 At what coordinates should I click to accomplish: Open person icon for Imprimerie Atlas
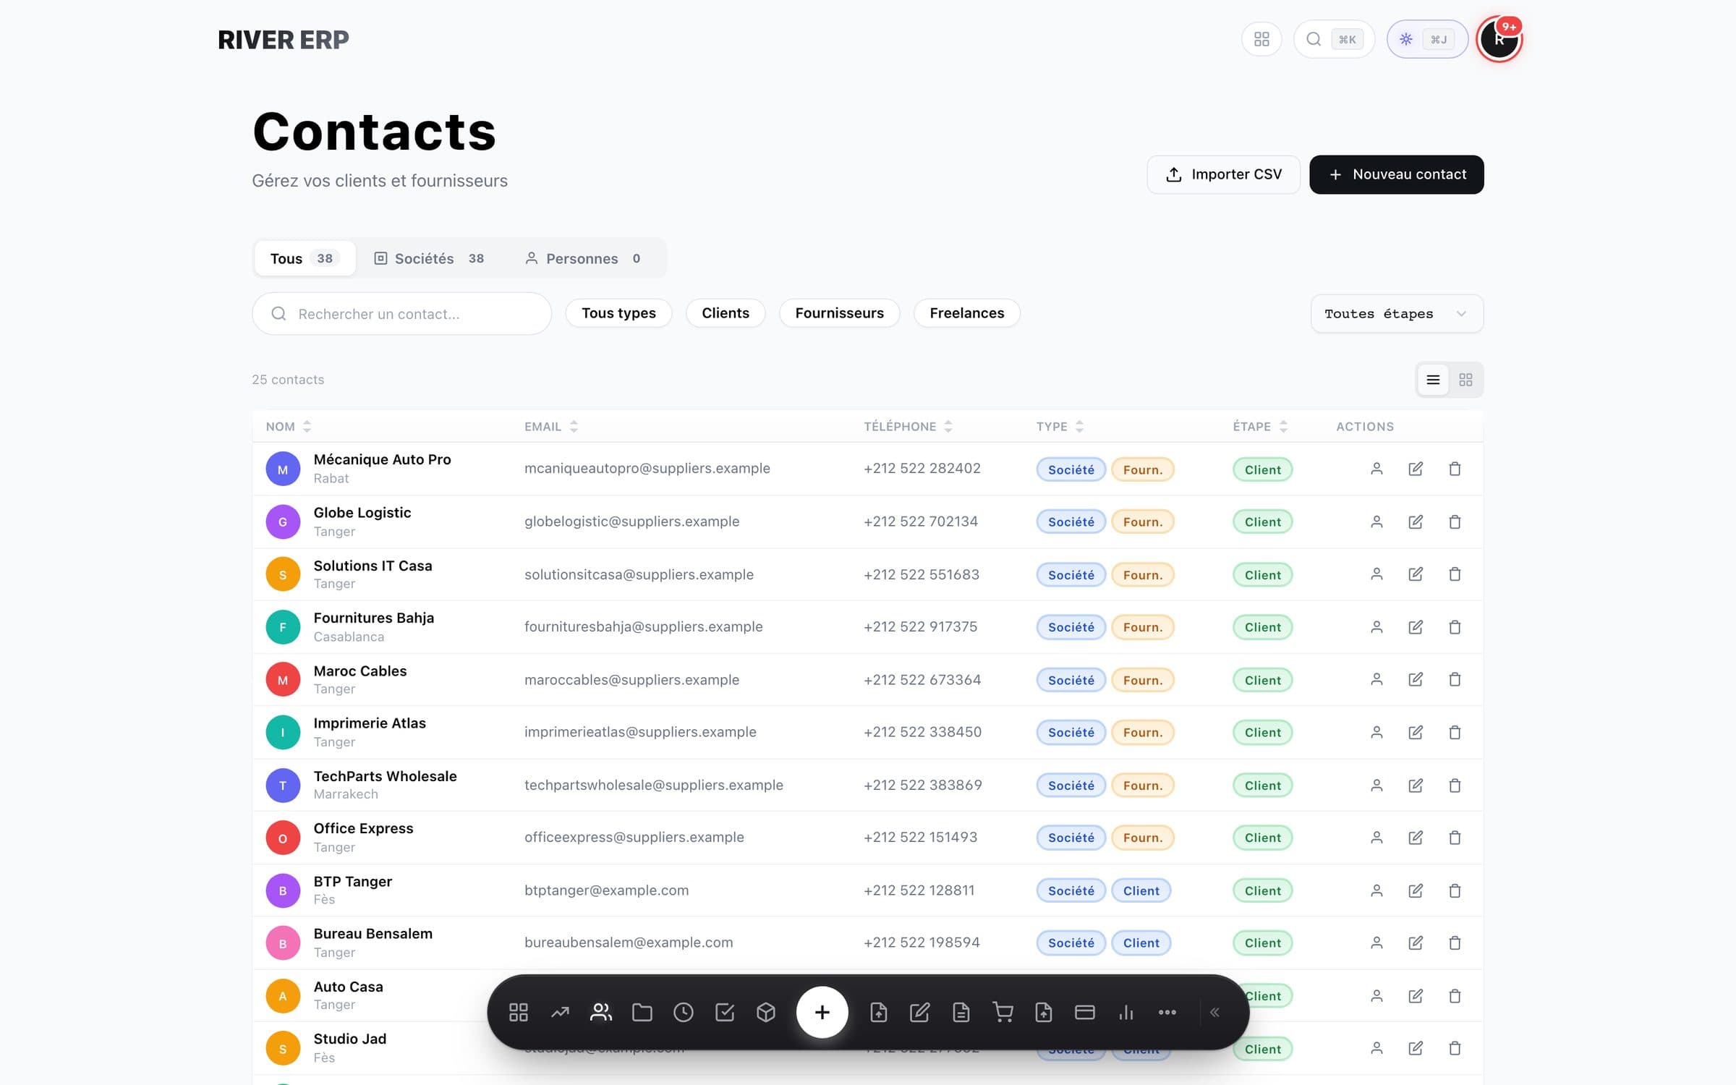coord(1377,732)
